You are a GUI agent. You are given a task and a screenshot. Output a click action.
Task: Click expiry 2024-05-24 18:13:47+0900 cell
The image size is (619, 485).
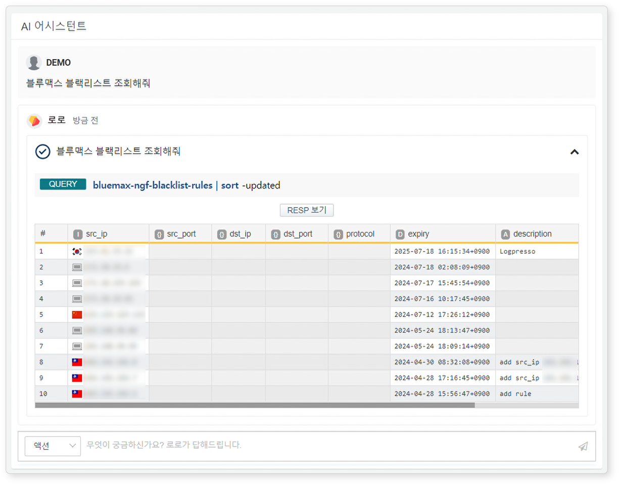coord(443,330)
